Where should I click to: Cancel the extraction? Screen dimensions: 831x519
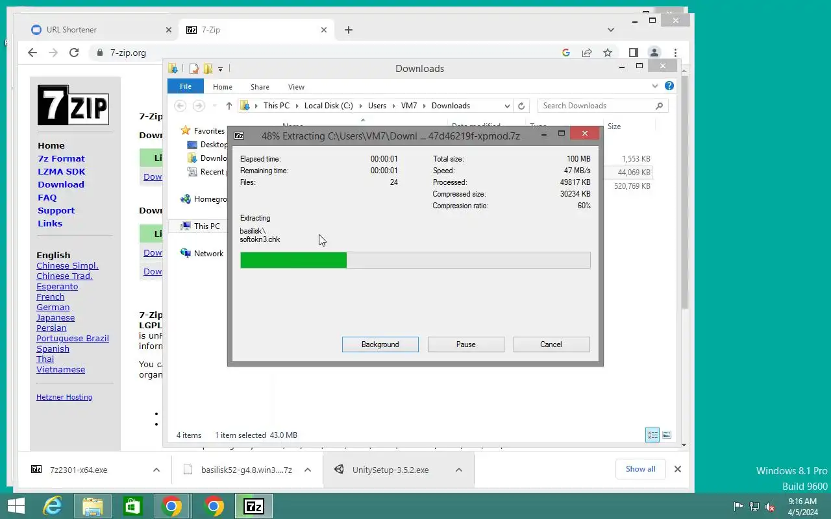(x=551, y=344)
